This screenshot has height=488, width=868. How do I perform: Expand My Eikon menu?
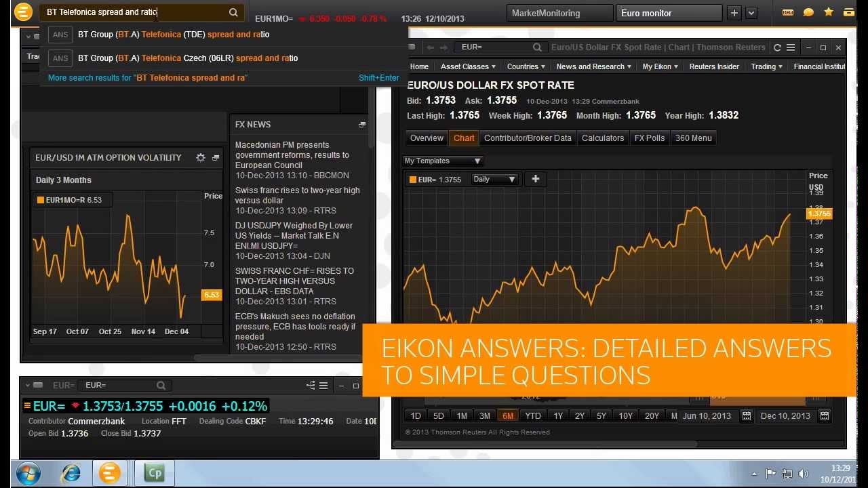(660, 66)
